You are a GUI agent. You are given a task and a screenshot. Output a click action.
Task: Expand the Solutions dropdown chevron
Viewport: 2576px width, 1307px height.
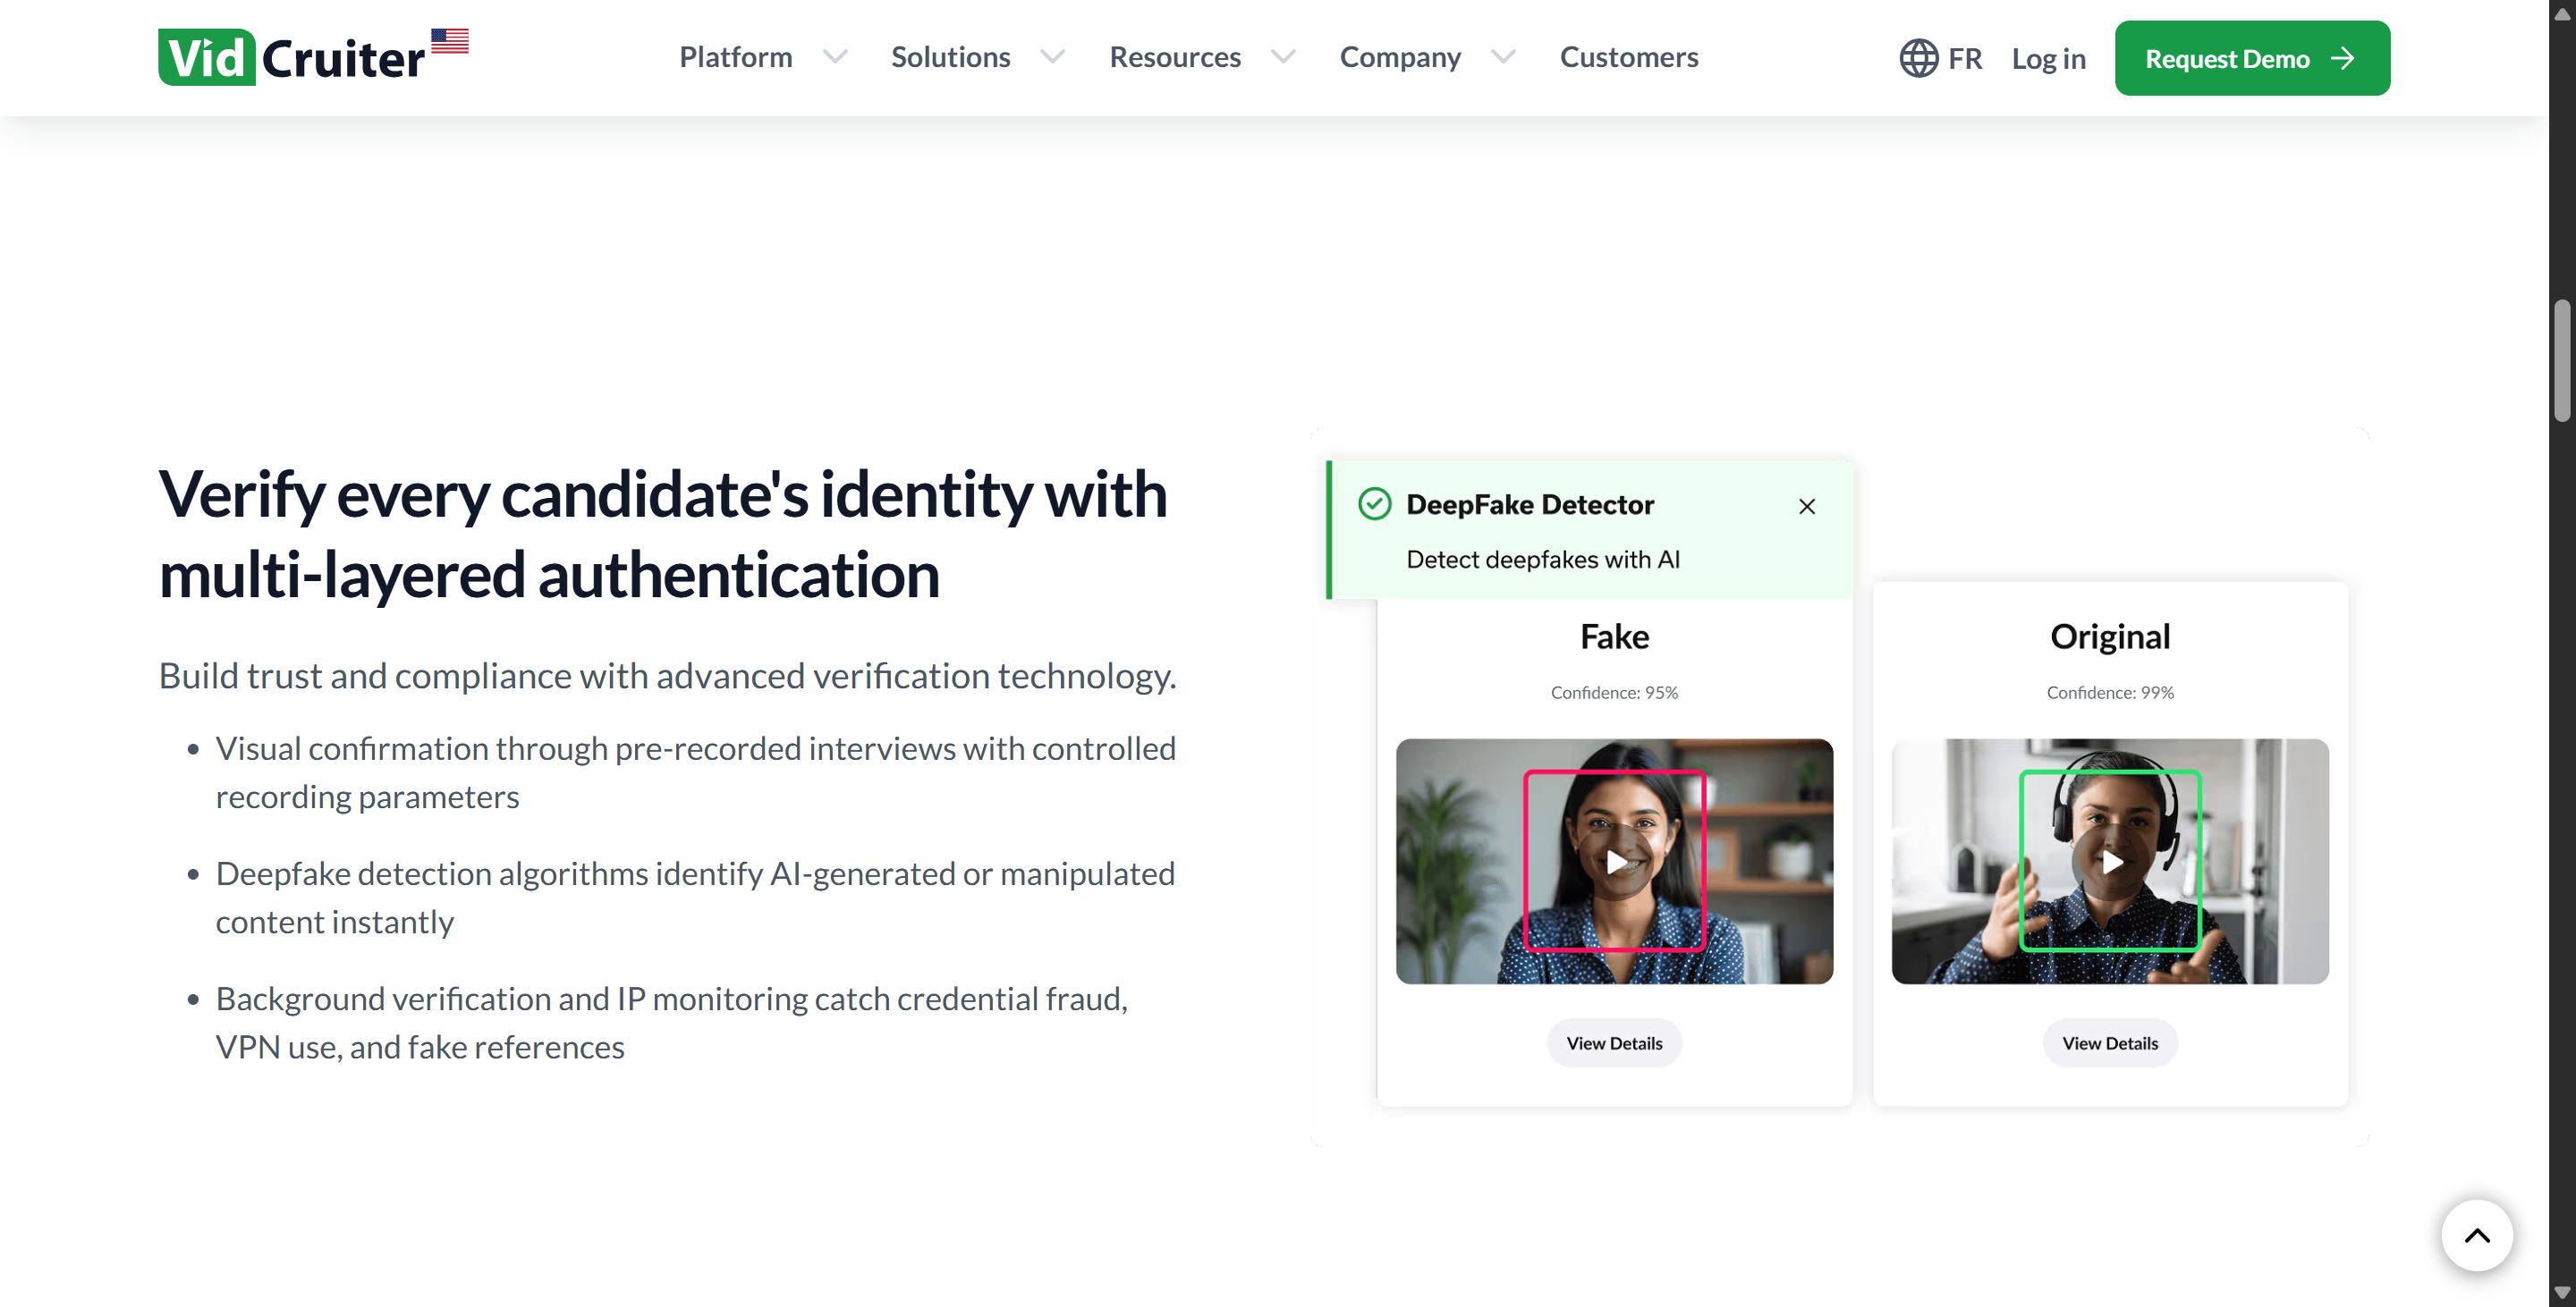1052,57
